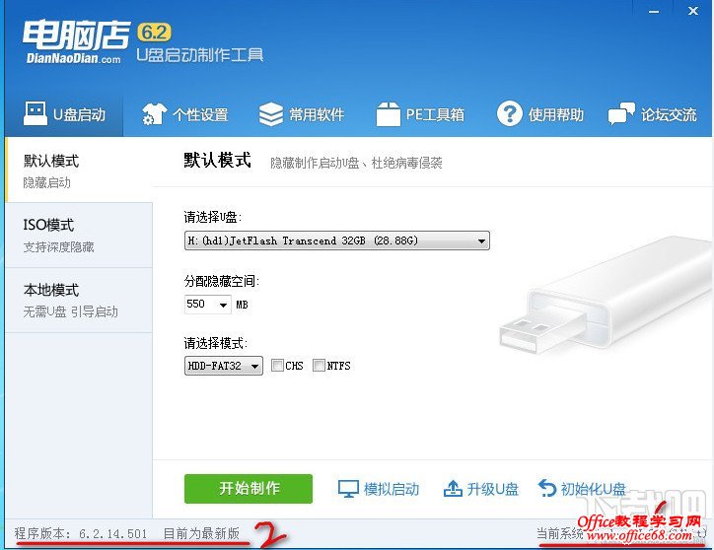Select 默认模式 sidebar tab
714x550 pixels.
78,170
